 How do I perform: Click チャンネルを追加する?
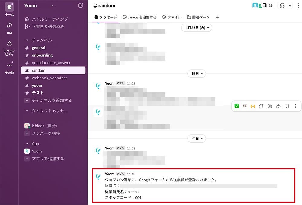coord(48,101)
